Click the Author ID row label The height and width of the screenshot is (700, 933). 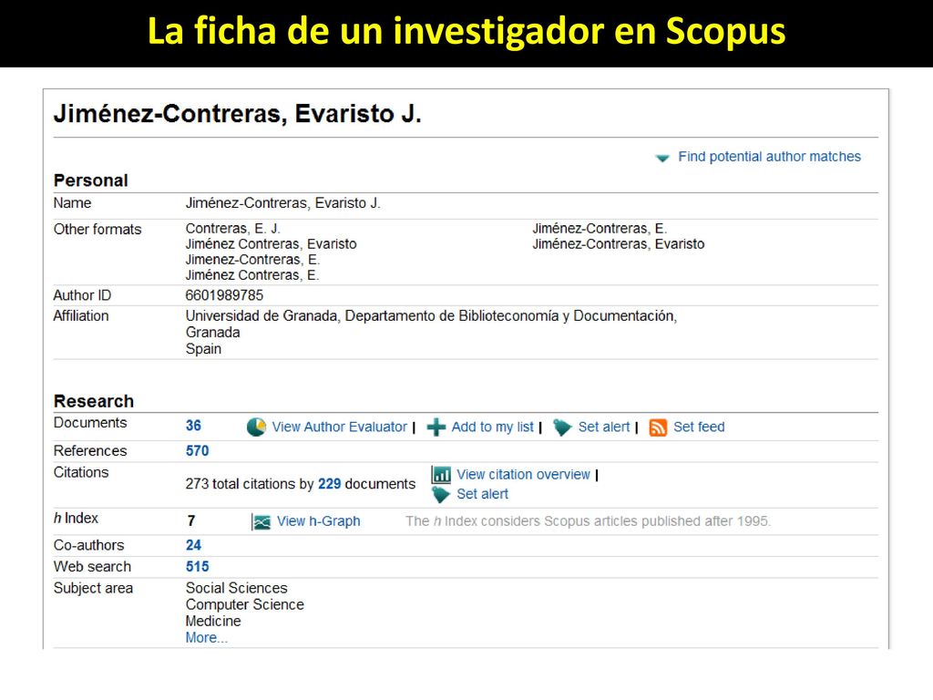tap(82, 295)
